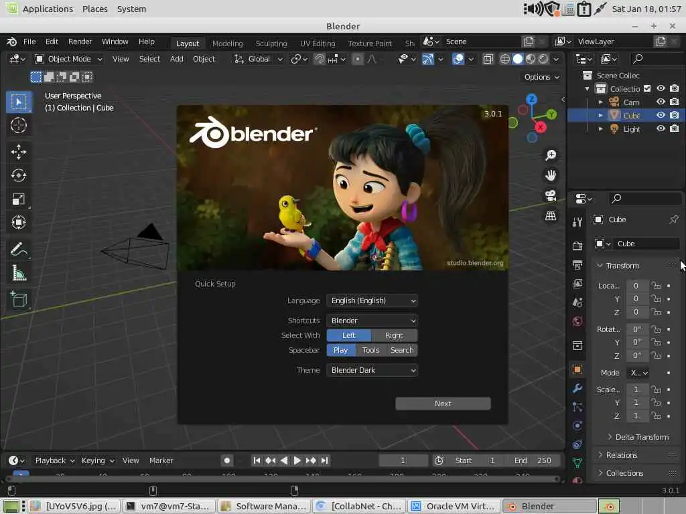Open the Object Mode dropdown
Image resolution: width=686 pixels, height=514 pixels.
click(x=69, y=59)
